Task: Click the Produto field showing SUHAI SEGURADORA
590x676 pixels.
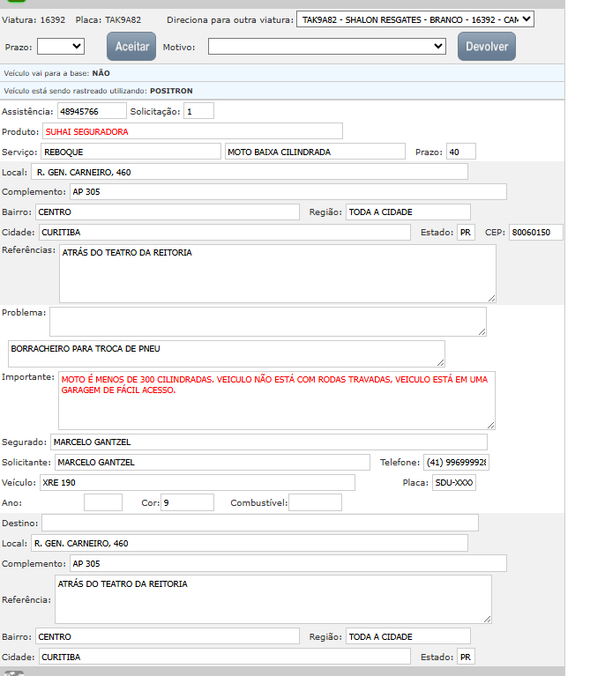Action: click(191, 131)
